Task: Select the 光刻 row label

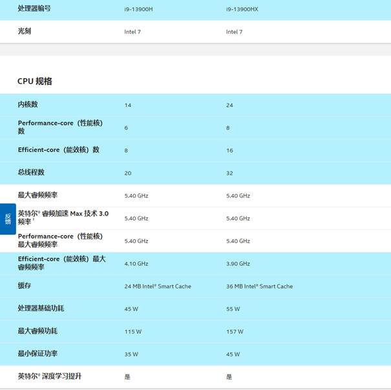Action: [26, 30]
